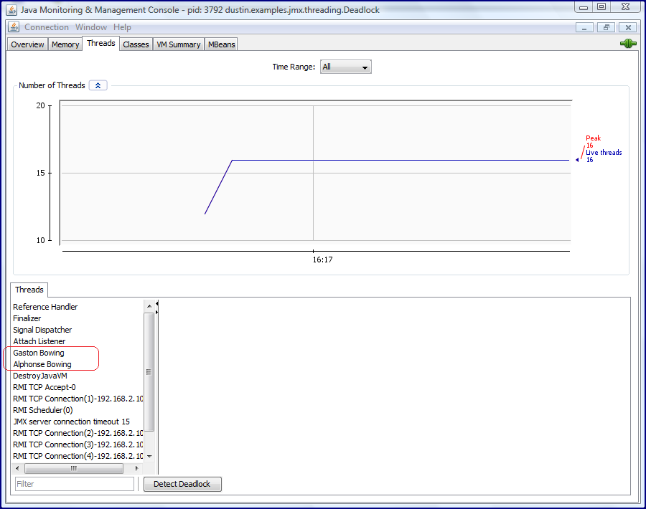Switch to the VM Summary tab
646x509 pixels.
[x=178, y=44]
